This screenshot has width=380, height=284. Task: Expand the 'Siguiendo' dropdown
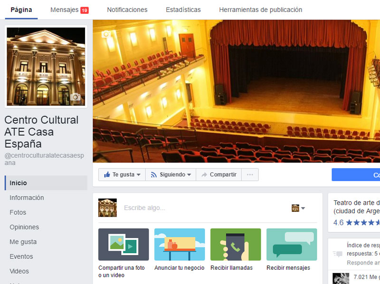171,175
